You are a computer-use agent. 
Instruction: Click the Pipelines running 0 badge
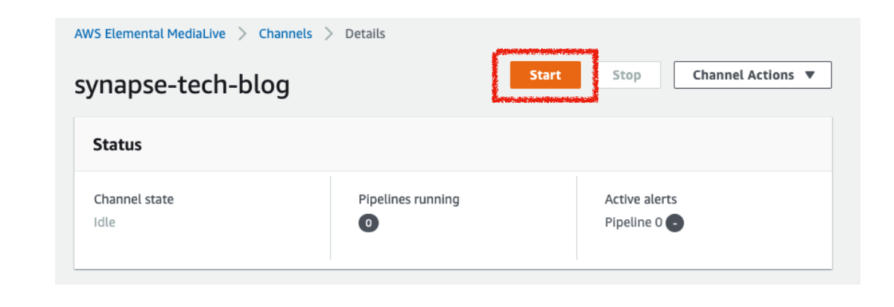[368, 223]
